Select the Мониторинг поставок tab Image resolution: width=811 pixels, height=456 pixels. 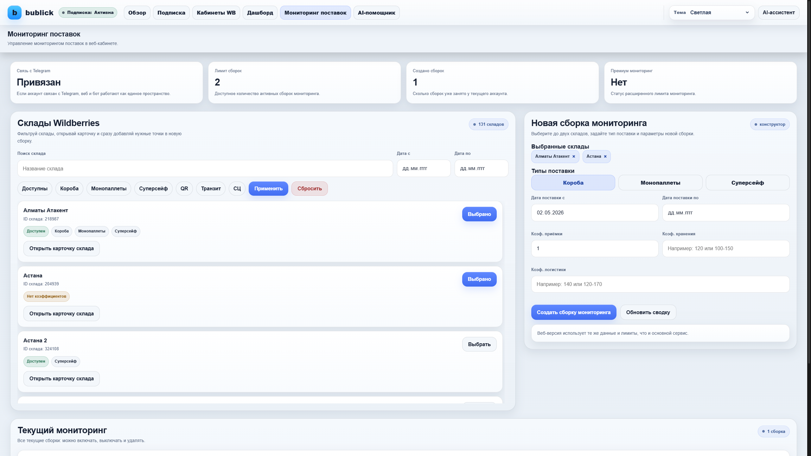tap(316, 13)
